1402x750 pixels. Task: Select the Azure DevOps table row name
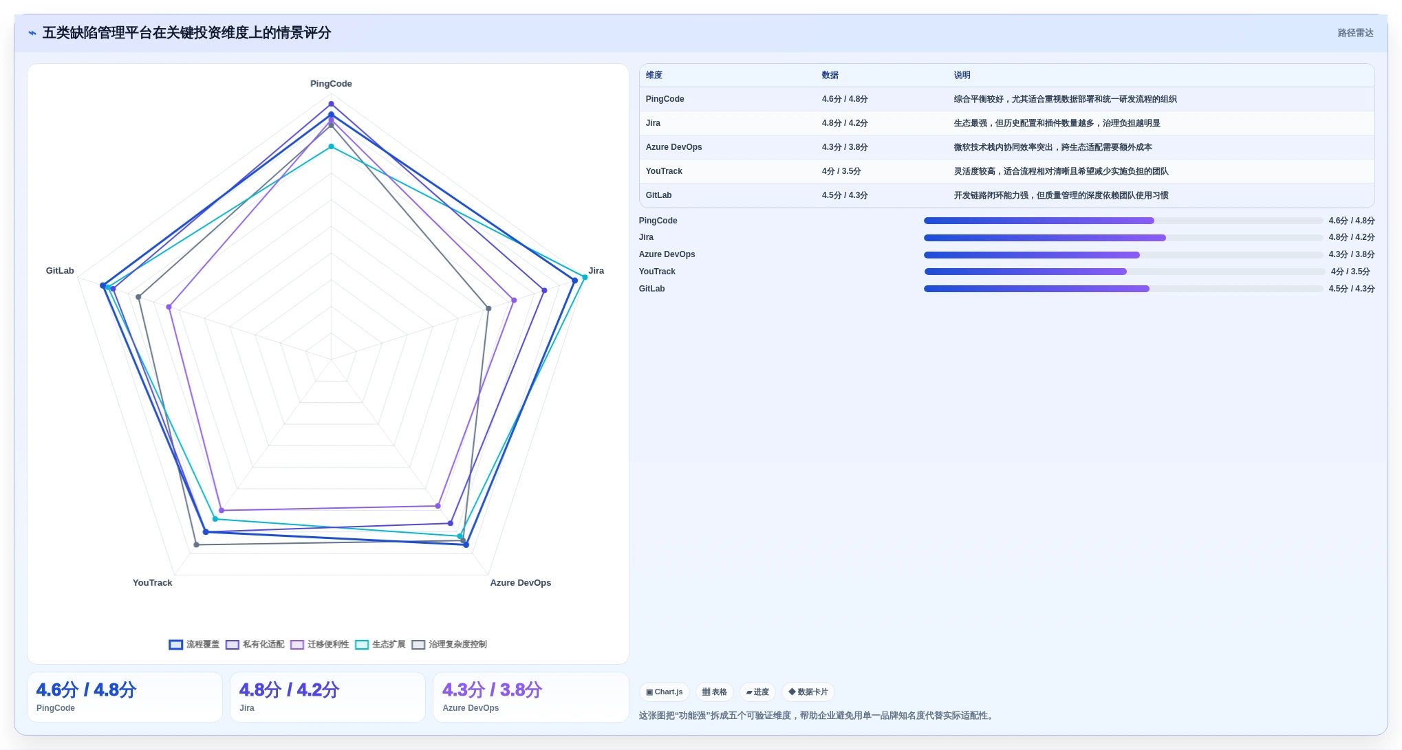[674, 148]
